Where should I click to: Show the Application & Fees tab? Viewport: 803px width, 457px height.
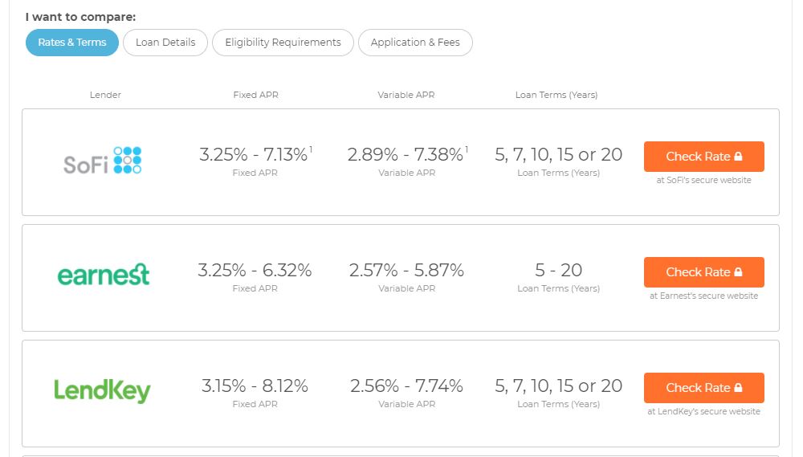tap(415, 43)
